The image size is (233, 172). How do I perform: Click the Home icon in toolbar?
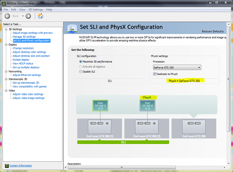[x=40, y=16]
